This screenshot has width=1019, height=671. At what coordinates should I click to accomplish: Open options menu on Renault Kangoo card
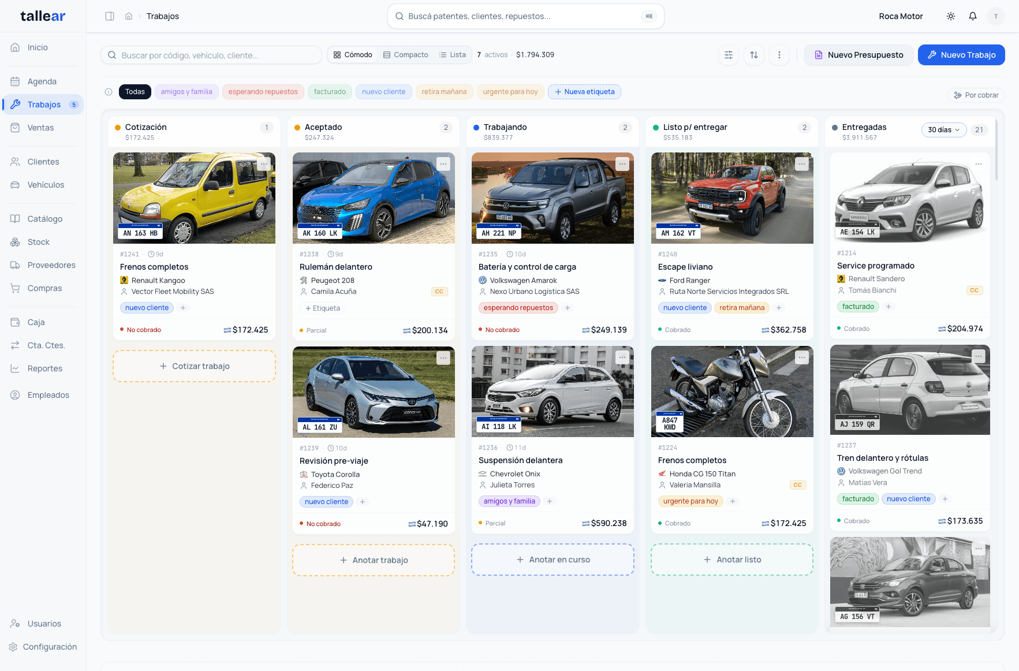pyautogui.click(x=264, y=164)
